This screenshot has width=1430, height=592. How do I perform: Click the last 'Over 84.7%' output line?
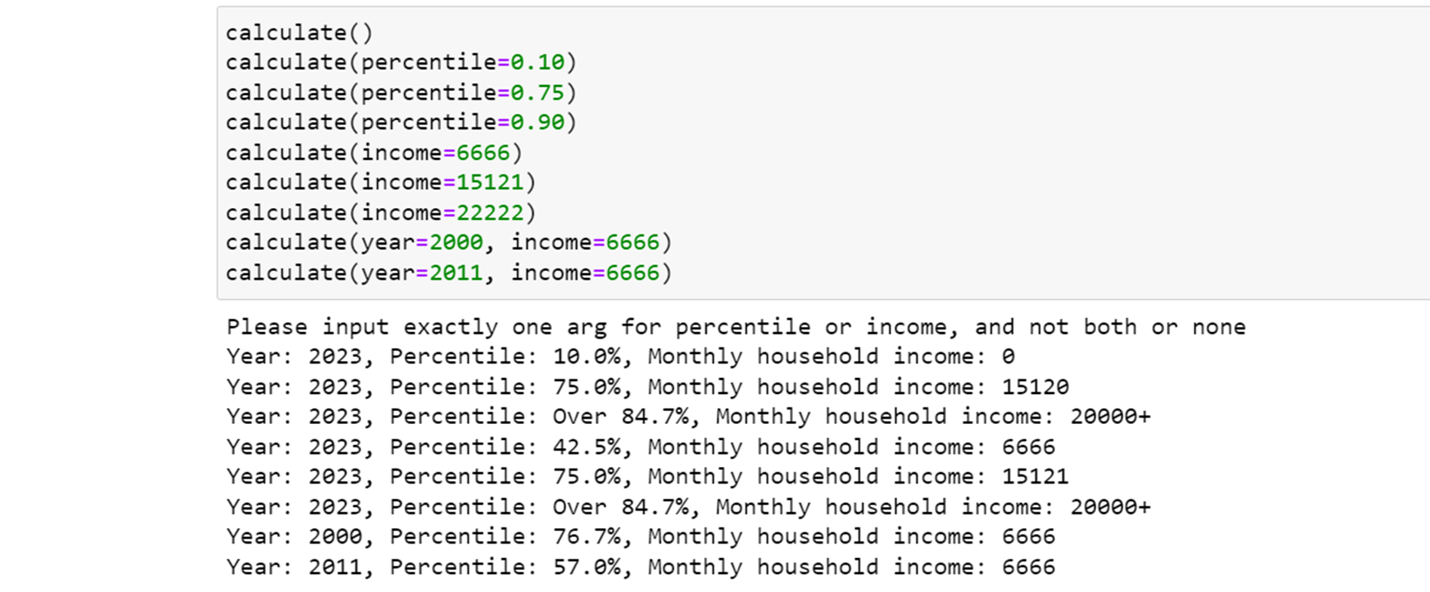(687, 507)
